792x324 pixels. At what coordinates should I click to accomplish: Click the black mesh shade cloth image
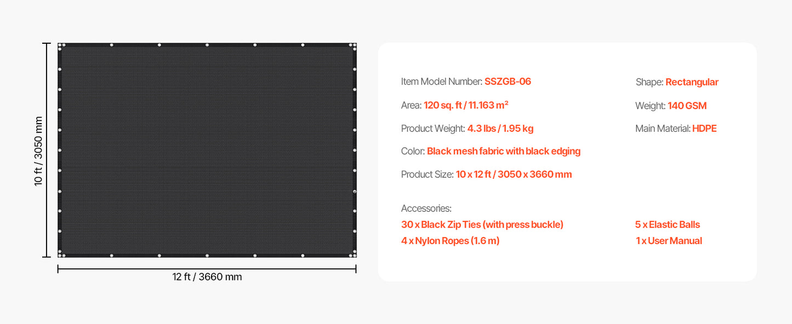[207, 150]
